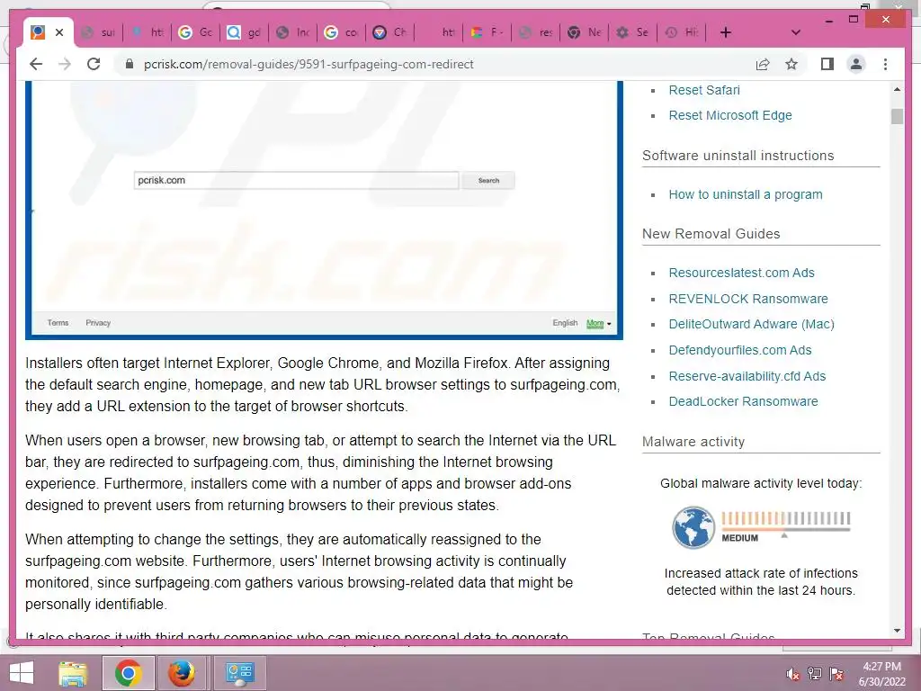Click the muted volume tray icon
Screen dimensions: 921x691
click(793, 674)
